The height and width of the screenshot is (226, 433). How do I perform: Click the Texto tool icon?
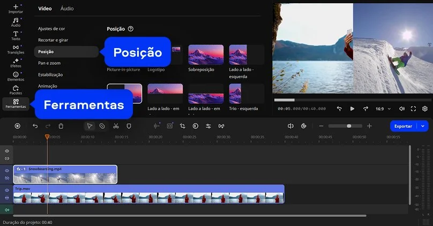point(16,35)
